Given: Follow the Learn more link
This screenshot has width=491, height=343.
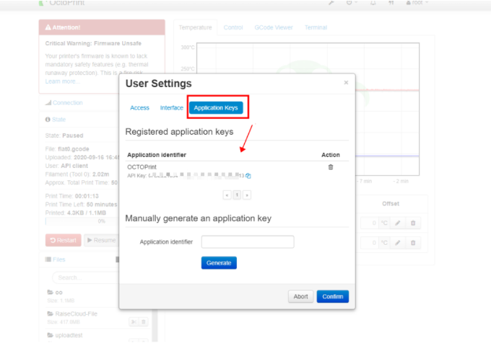Looking at the screenshot, I should coord(63,81).
